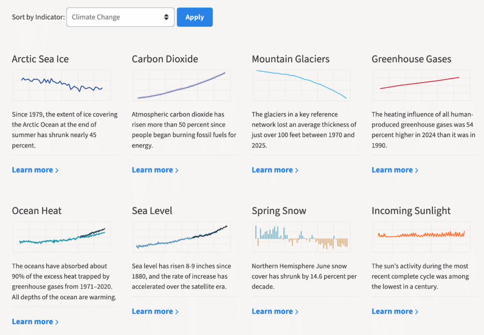The height and width of the screenshot is (335, 484).
Task: Open the Sort by Indicator dropdown
Action: [121, 17]
